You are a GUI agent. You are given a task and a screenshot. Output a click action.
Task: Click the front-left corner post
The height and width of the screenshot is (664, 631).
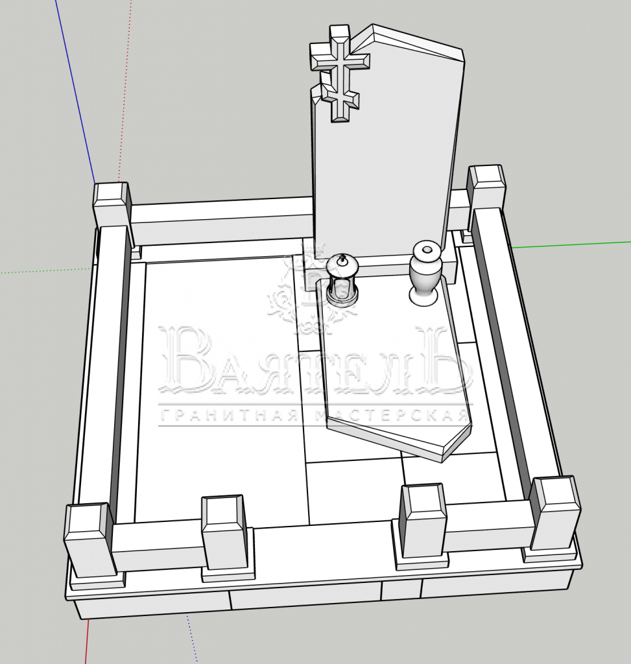[x=91, y=539]
